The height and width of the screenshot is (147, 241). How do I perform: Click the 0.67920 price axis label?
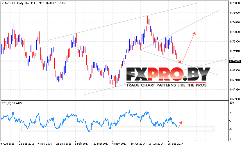pyautogui.click(x=235, y=89)
